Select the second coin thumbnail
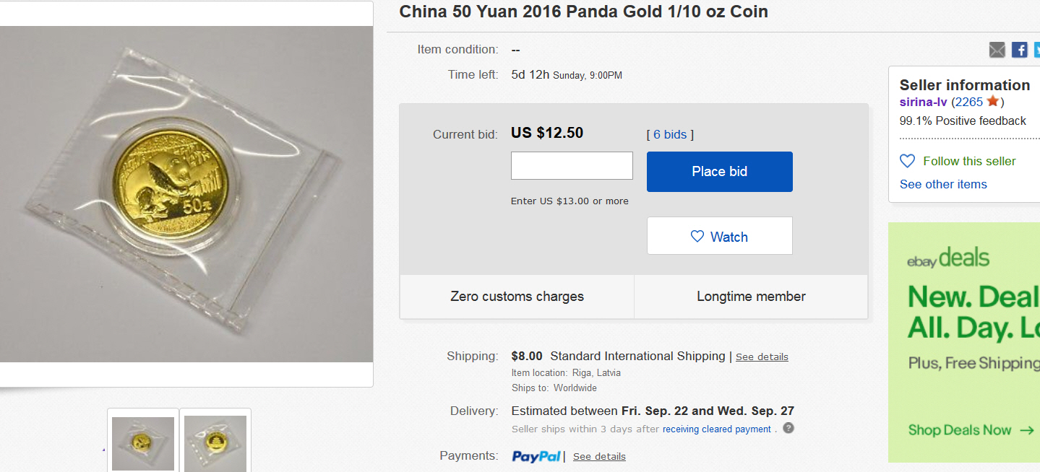This screenshot has height=472, width=1040. click(x=215, y=443)
